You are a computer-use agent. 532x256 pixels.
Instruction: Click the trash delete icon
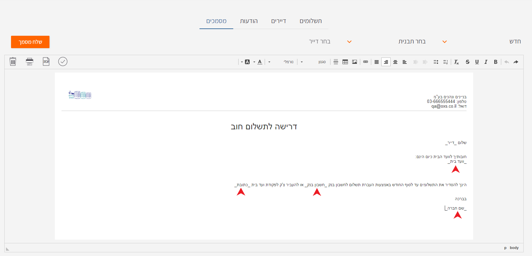(x=13, y=61)
